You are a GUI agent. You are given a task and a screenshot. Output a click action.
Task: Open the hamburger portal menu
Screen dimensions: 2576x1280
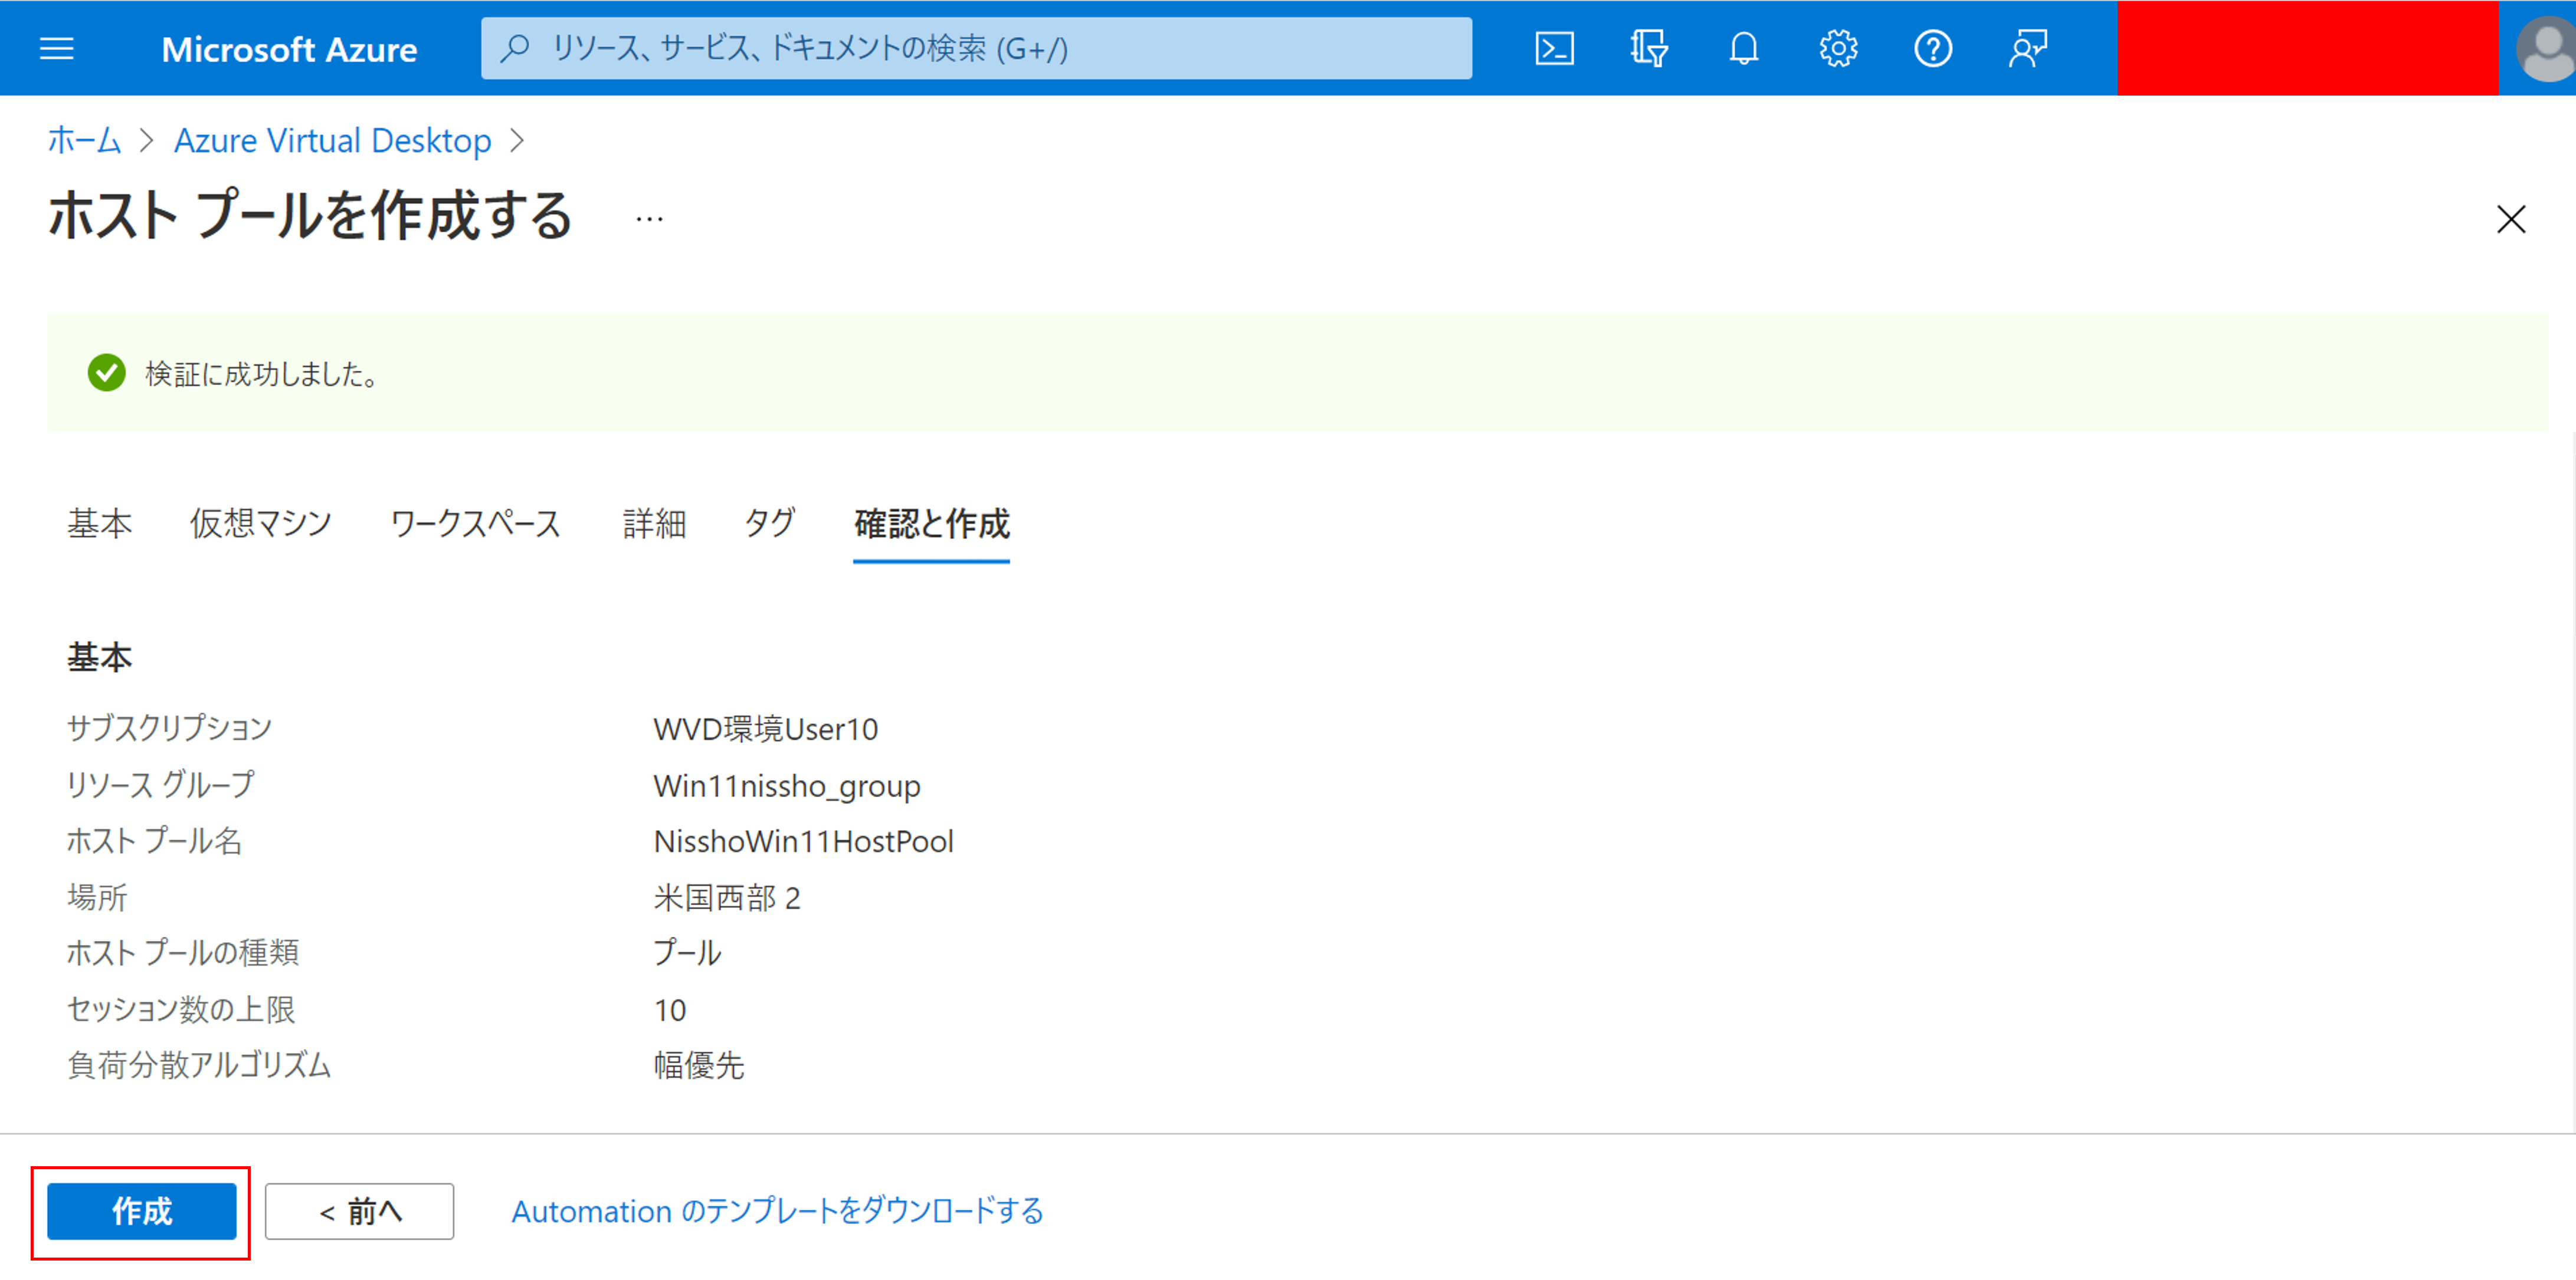pos(57,48)
